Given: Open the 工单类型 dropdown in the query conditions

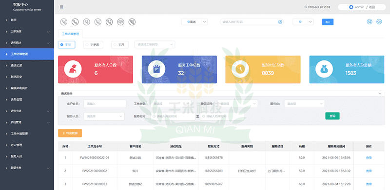Looking at the screenshot, I should click(x=171, y=104).
